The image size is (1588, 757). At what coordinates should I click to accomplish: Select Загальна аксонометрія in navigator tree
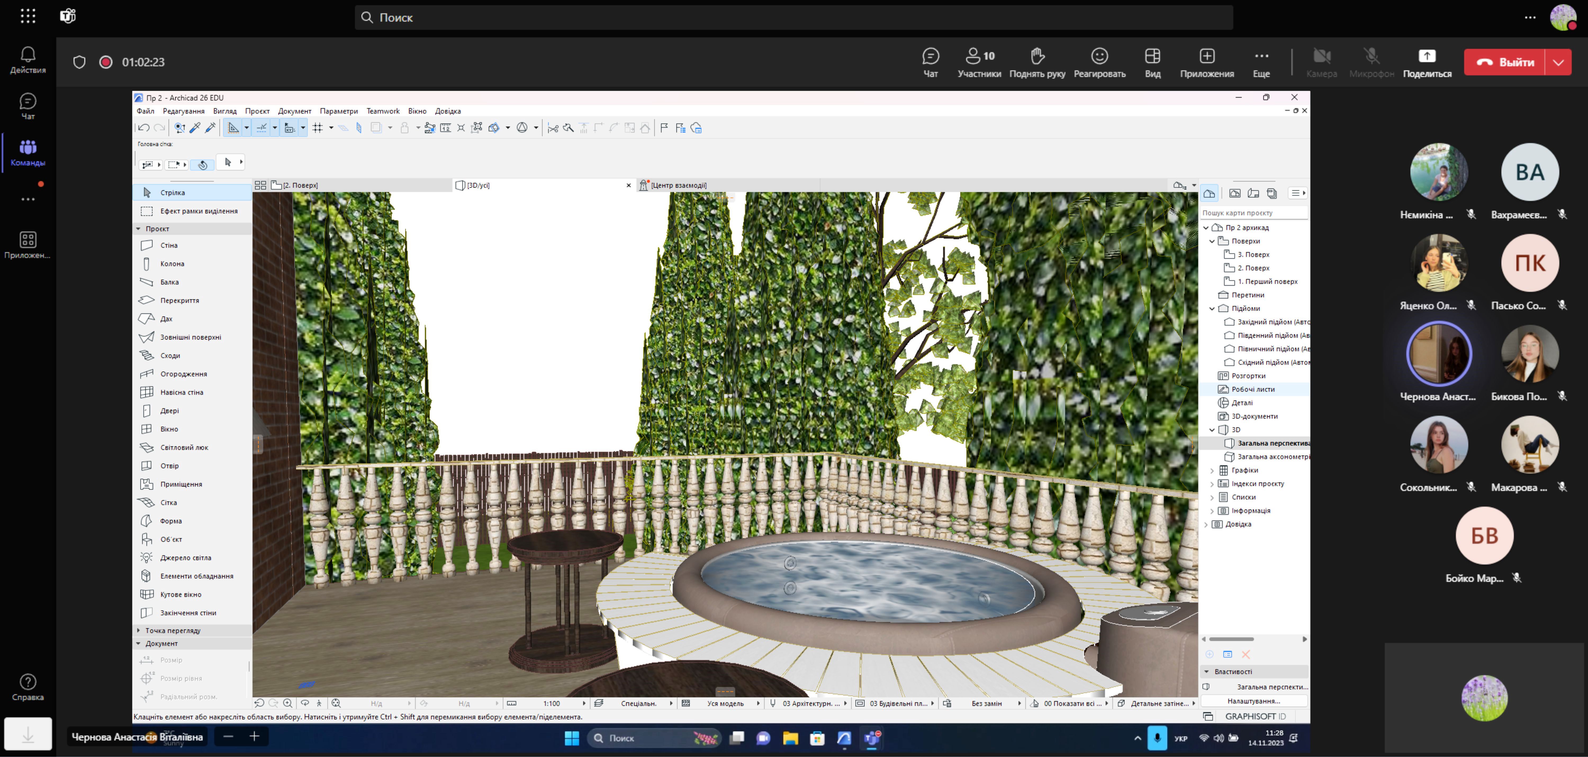[x=1267, y=457]
